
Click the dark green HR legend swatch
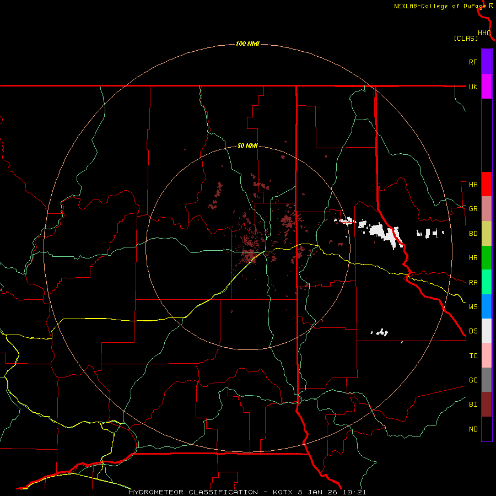pyautogui.click(x=487, y=258)
